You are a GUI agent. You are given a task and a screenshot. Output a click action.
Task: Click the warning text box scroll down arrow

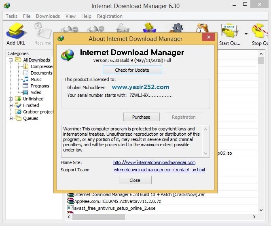pos(205,154)
